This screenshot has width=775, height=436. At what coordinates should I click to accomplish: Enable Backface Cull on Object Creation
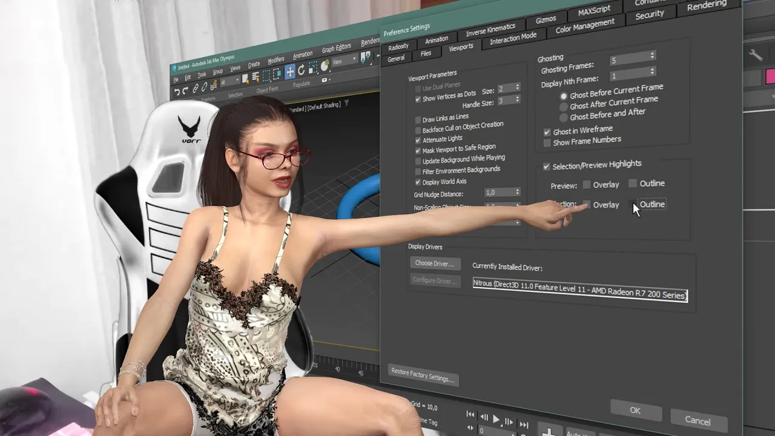pos(418,130)
